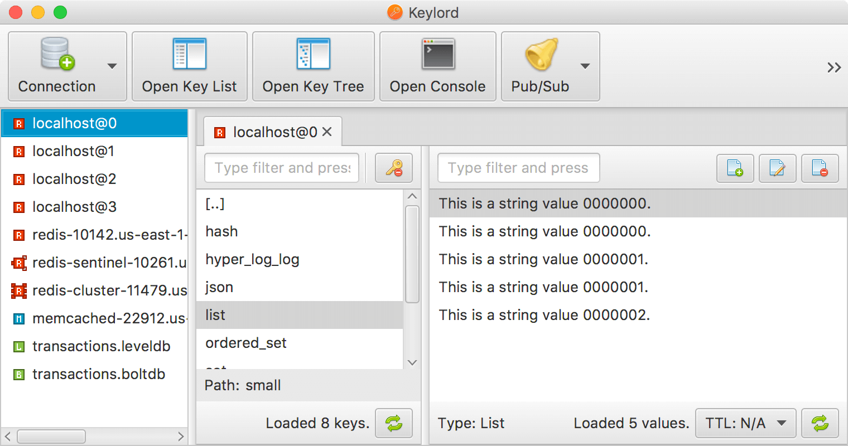Image resolution: width=848 pixels, height=446 pixels.
Task: Select the hyper_log_log key
Action: tap(300, 259)
